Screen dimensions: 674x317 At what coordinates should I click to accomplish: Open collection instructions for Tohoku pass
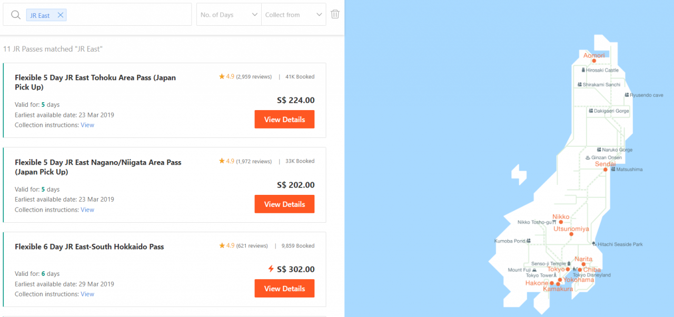coord(87,125)
